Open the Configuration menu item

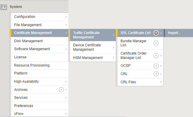40,17
